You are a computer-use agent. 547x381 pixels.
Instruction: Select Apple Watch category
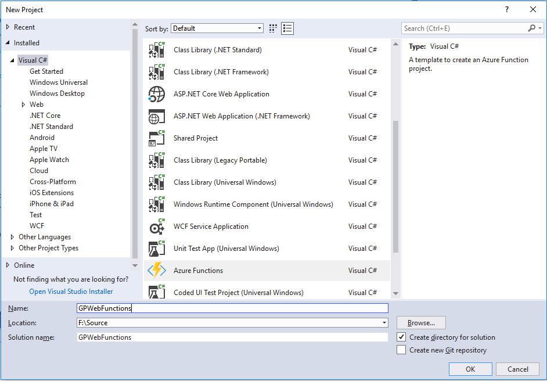(49, 160)
